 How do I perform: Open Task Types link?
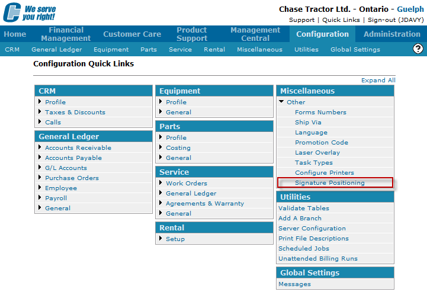(x=314, y=163)
